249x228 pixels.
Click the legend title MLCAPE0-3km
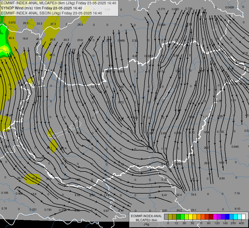coord(146,220)
